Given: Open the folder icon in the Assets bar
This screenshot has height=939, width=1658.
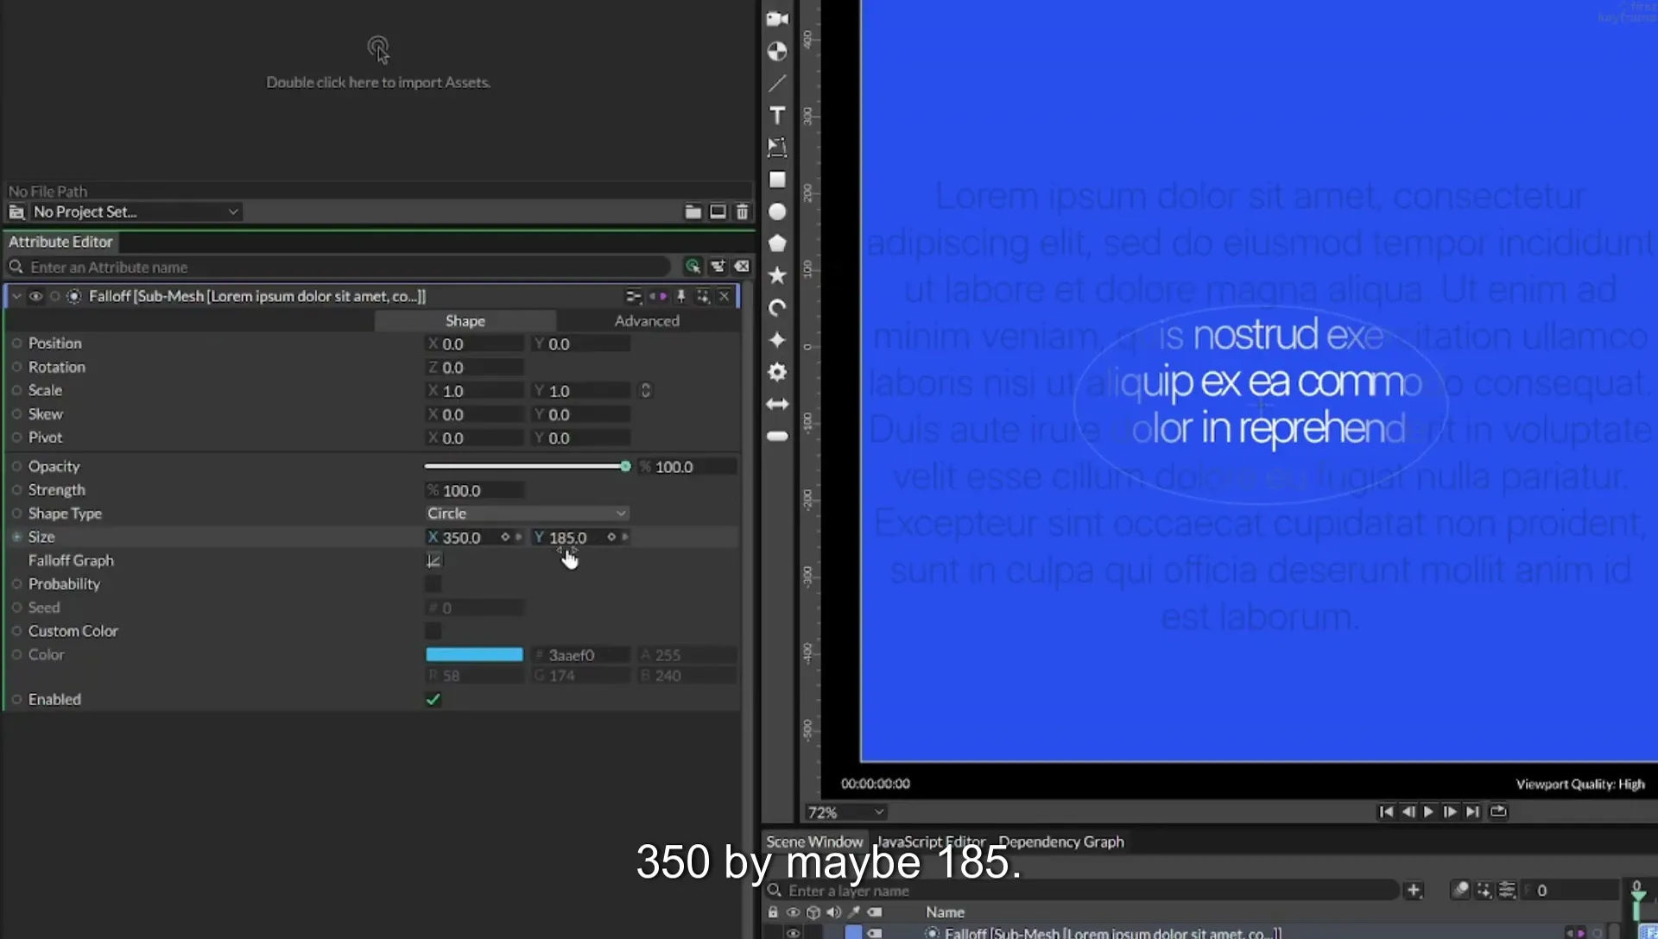Looking at the screenshot, I should pyautogui.click(x=693, y=211).
